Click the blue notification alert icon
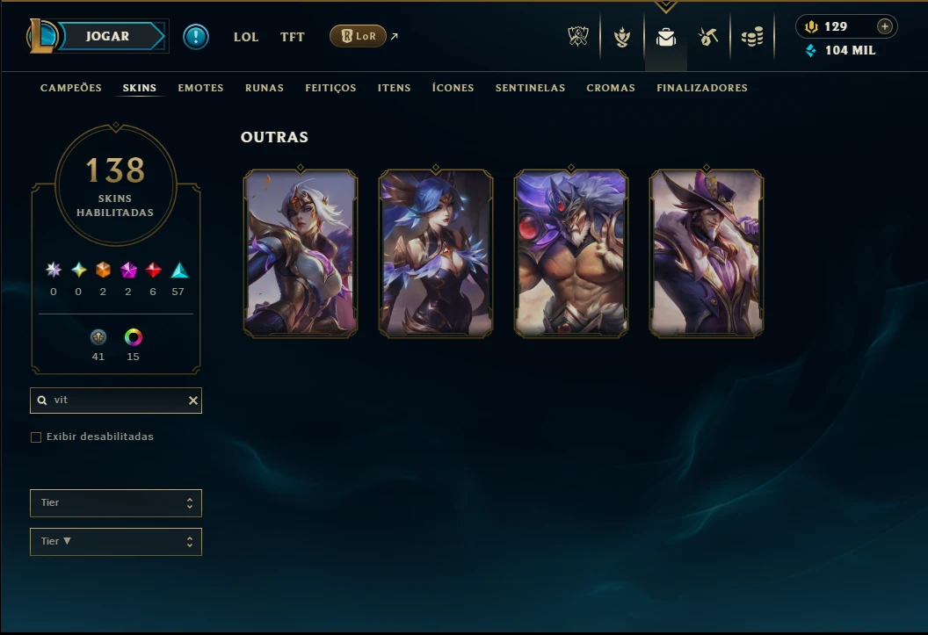The image size is (928, 635). coord(196,37)
